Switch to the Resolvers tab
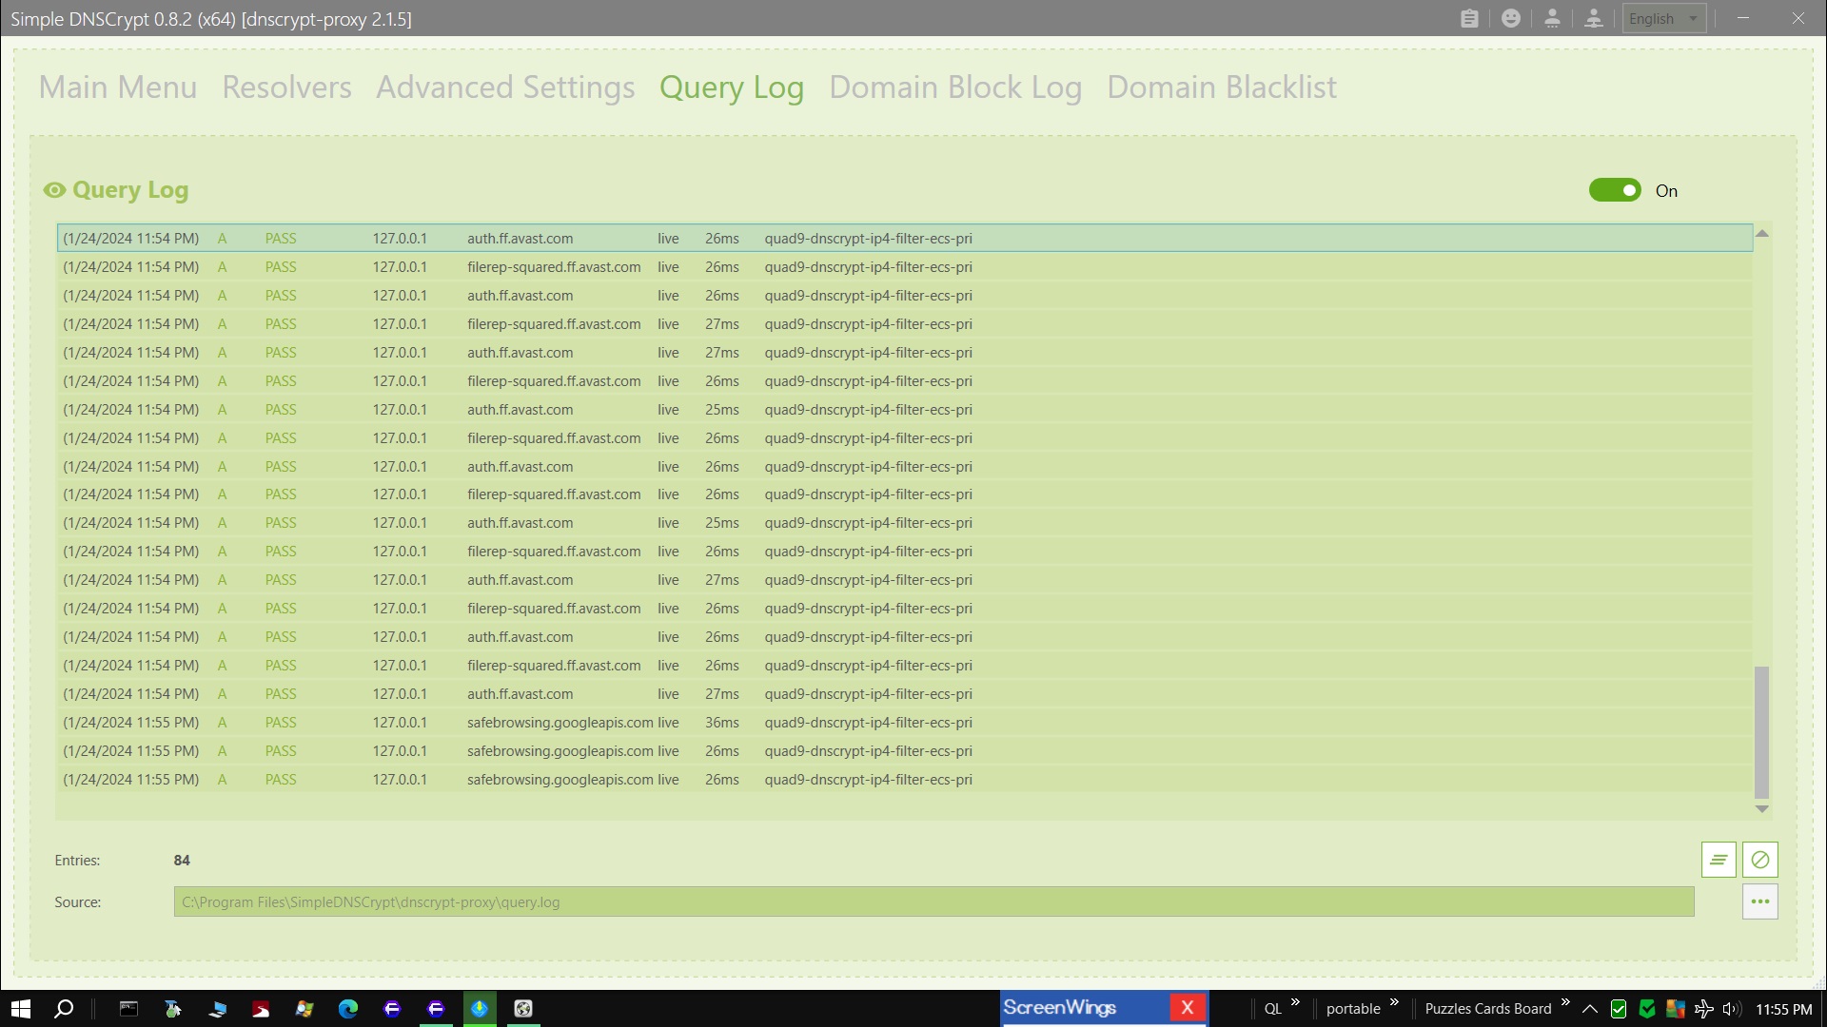The height and width of the screenshot is (1027, 1827). [286, 87]
